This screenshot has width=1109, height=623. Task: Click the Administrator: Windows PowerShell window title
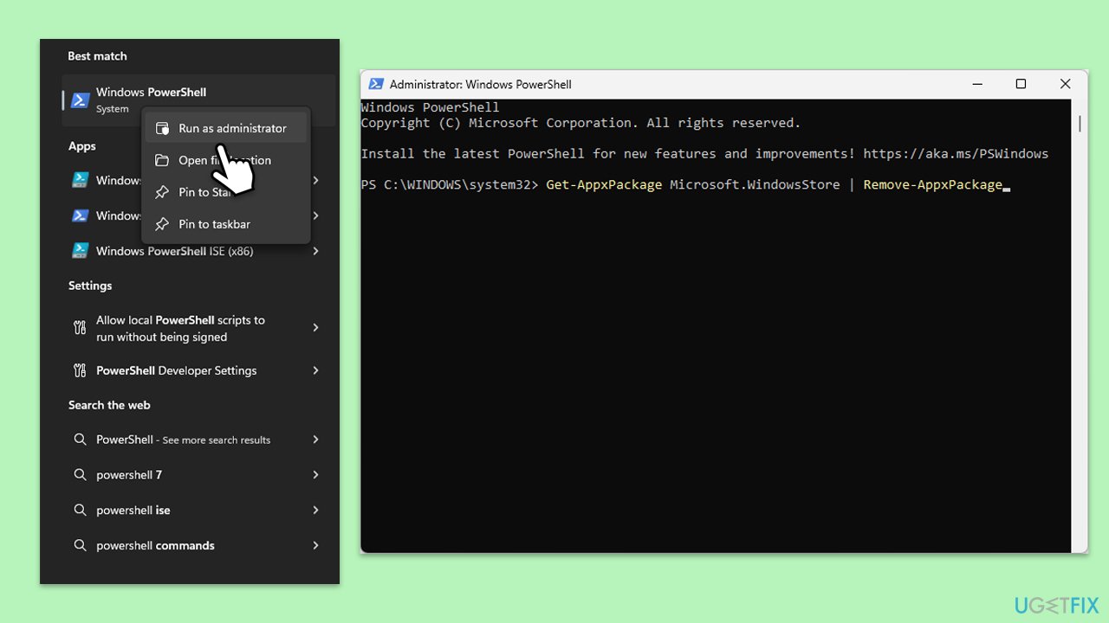(x=480, y=85)
